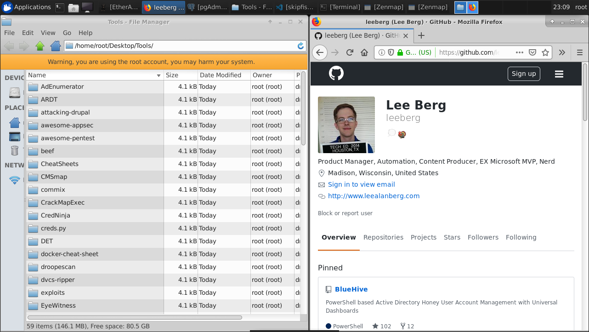The width and height of the screenshot is (589, 332).
Task: Click the Sign up button on GitHub
Action: [524, 74]
